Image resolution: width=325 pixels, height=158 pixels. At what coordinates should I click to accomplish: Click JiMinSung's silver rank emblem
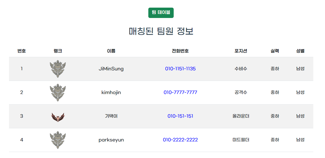pos(58,69)
